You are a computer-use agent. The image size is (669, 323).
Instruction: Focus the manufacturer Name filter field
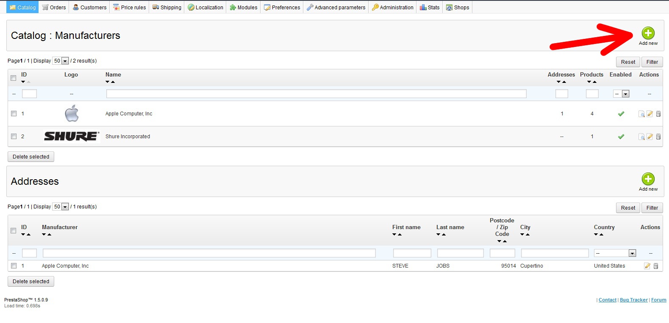pyautogui.click(x=316, y=94)
